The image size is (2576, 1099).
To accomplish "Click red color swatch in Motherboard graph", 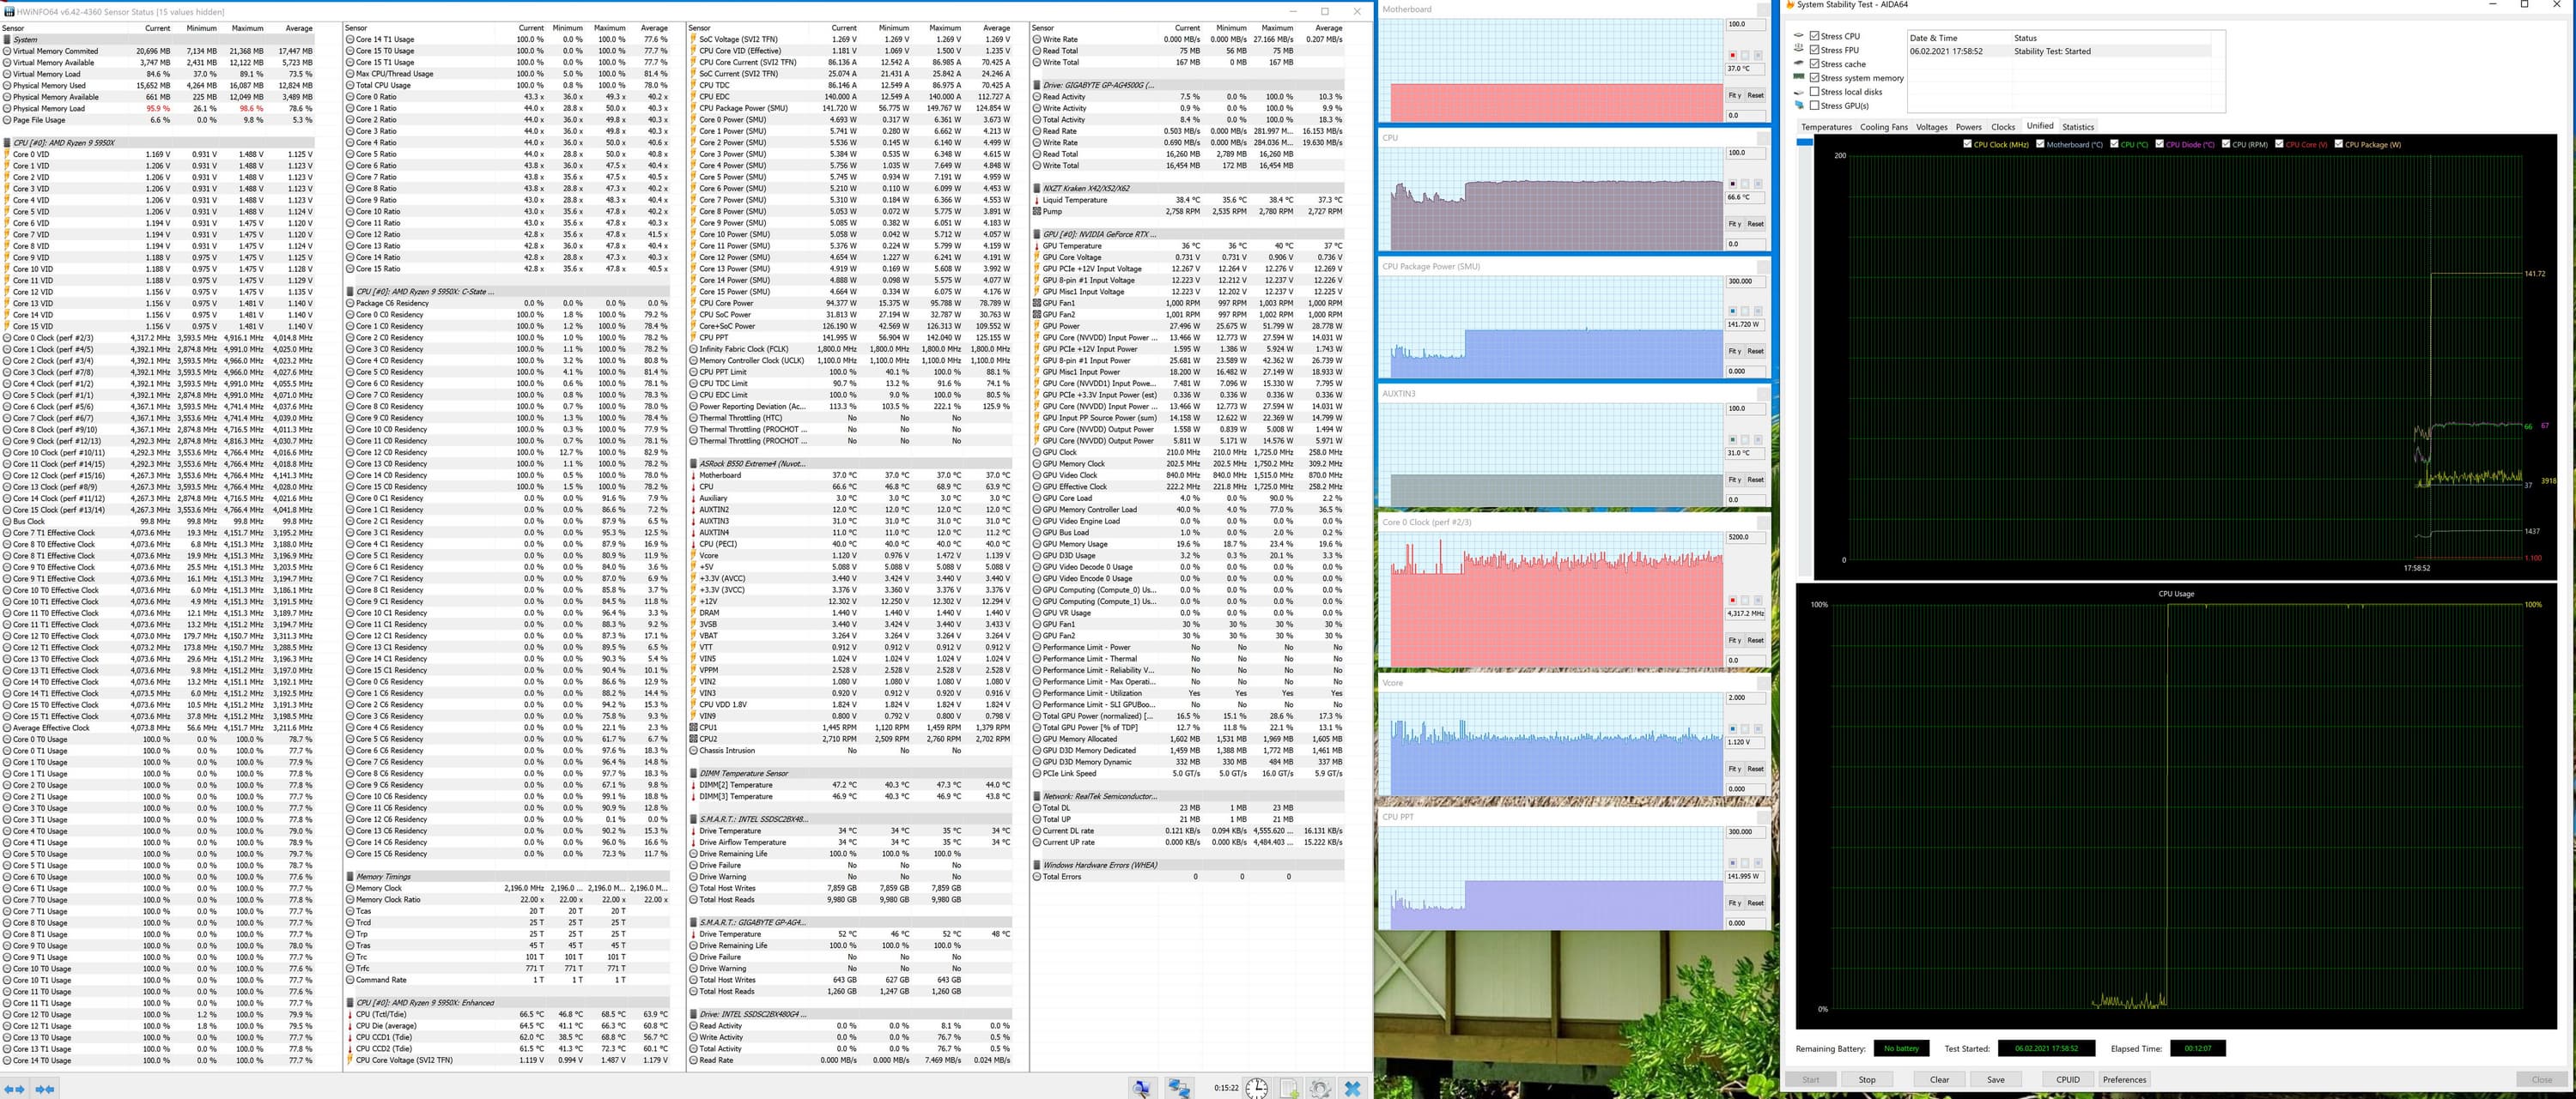I will point(1733,55).
